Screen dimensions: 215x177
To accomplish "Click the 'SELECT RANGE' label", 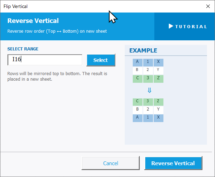I will pyautogui.click(x=23, y=49).
